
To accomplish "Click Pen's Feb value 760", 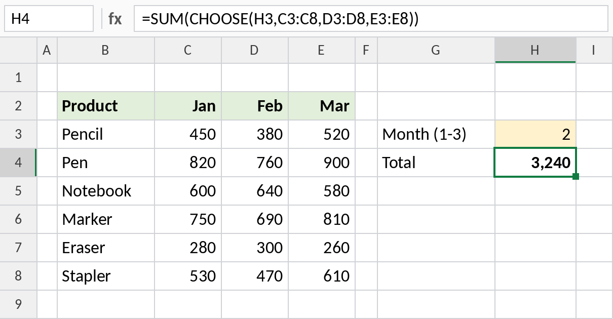I will (255, 163).
